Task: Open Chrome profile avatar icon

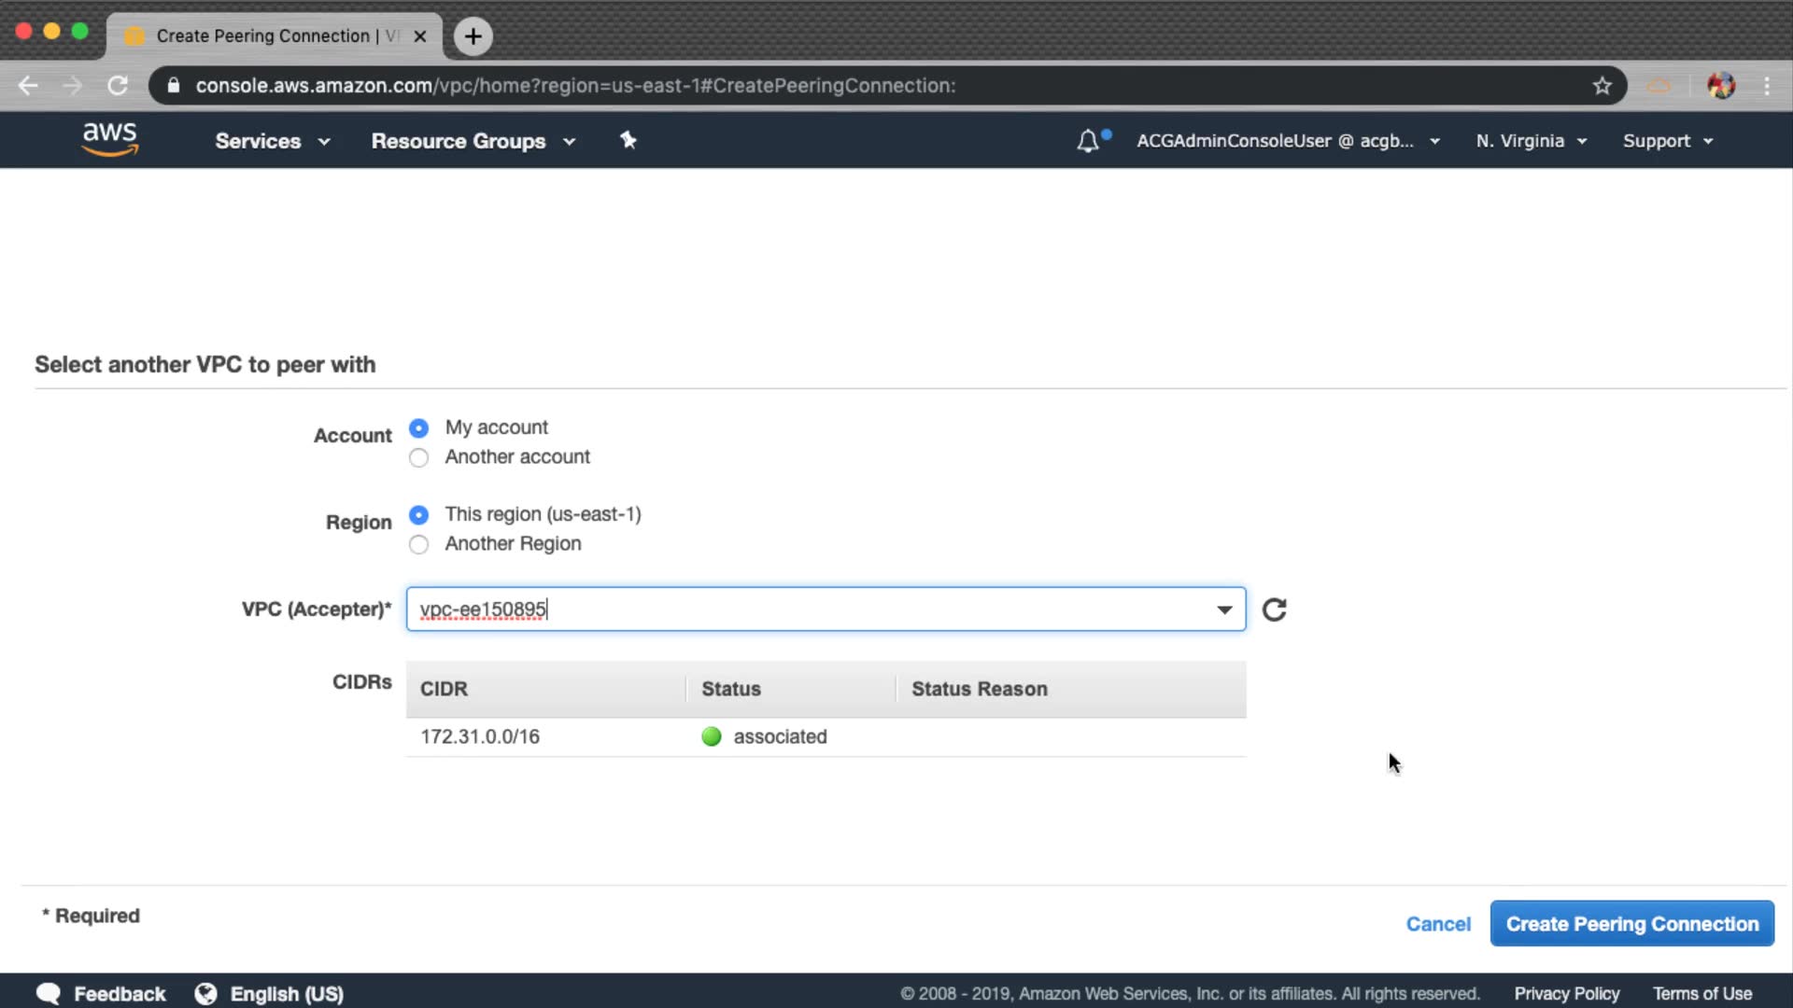Action: (x=1721, y=86)
